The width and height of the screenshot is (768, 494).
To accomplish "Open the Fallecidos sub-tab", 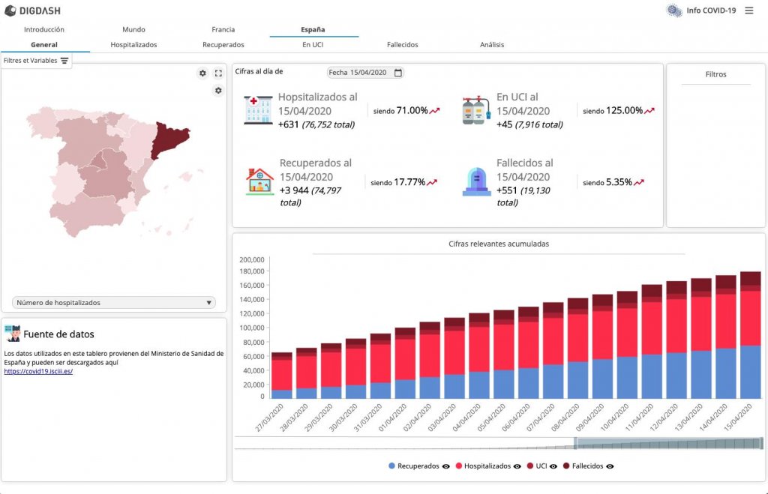I will pos(403,44).
